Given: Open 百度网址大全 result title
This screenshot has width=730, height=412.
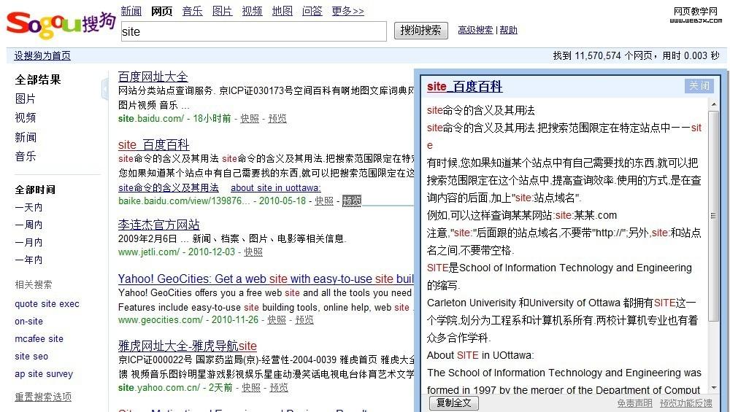Looking at the screenshot, I should [x=153, y=77].
